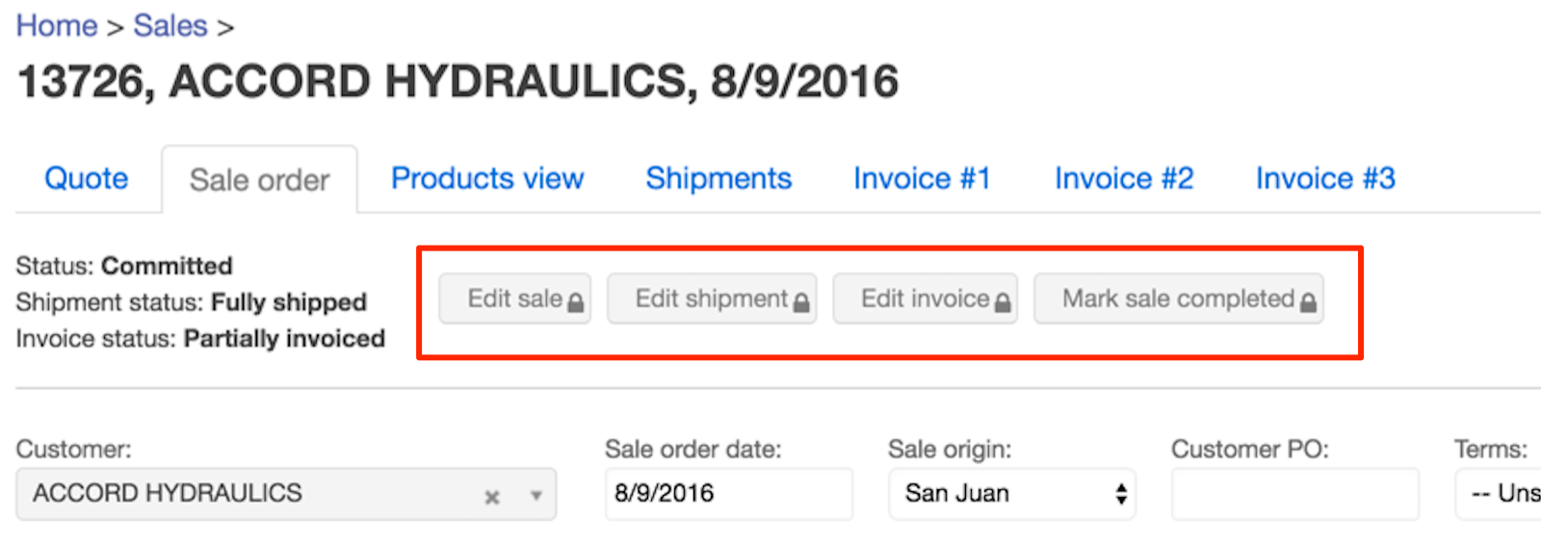Open the Invoice #3 tab
This screenshot has height=545, width=1541.
(1325, 178)
